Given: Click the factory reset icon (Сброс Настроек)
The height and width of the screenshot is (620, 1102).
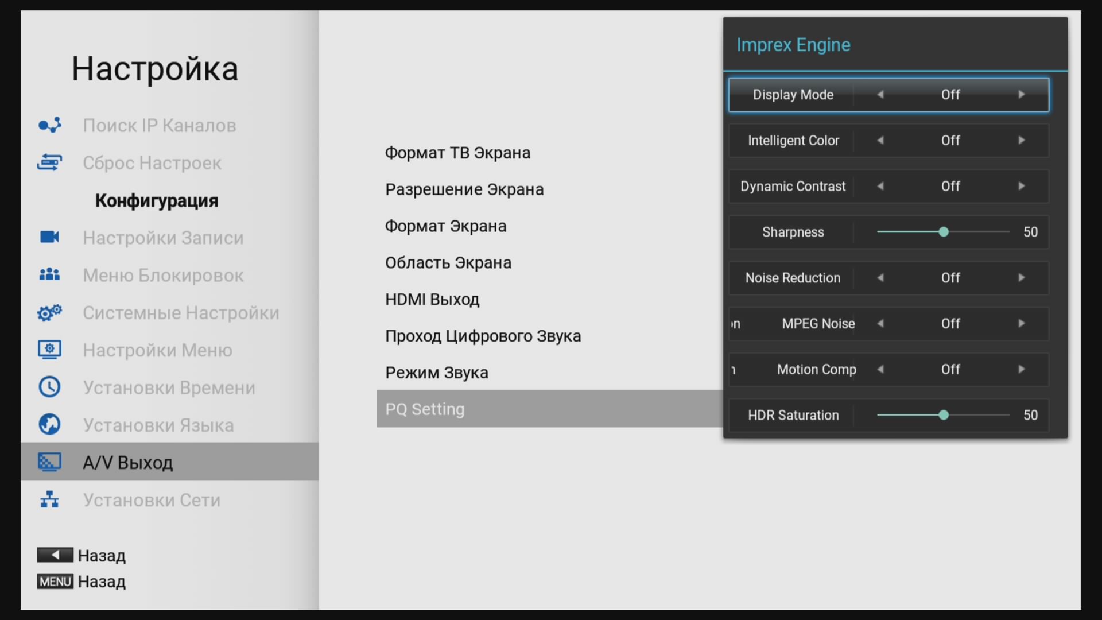Looking at the screenshot, I should 49,162.
